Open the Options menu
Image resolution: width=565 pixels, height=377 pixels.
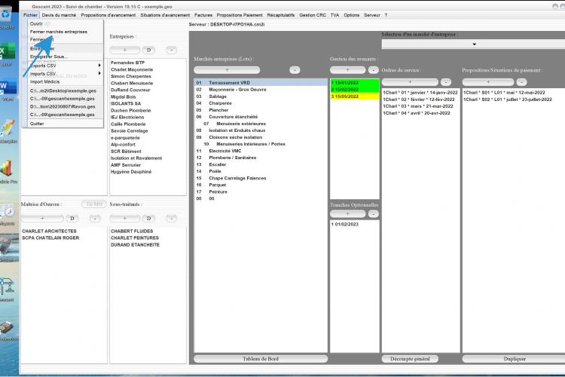point(351,15)
